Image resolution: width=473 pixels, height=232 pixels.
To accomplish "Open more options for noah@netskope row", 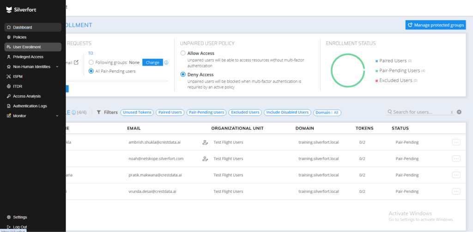I will click(x=456, y=159).
